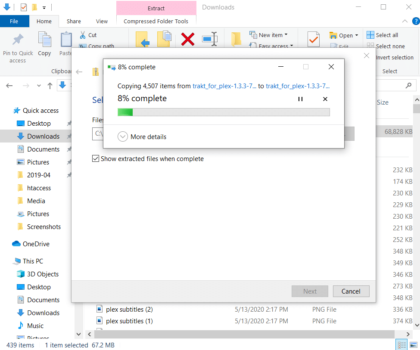Image resolution: width=420 pixels, height=350 pixels.
Task: Switch to the View tab
Action: click(102, 21)
